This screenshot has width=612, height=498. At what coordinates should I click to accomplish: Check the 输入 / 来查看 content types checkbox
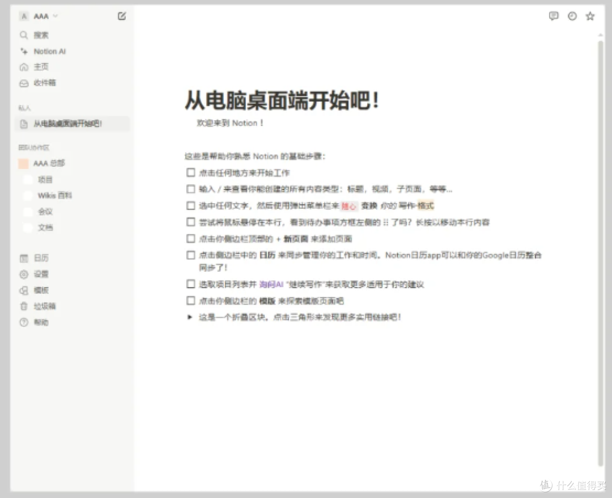pos(190,189)
